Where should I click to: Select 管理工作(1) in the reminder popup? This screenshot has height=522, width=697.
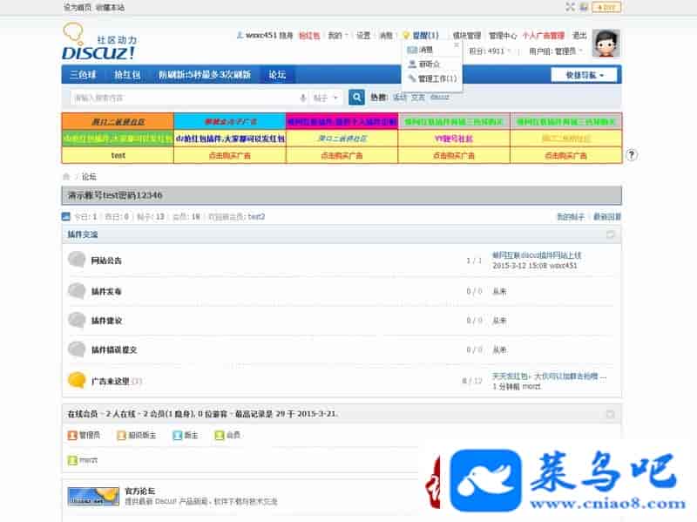coord(436,78)
